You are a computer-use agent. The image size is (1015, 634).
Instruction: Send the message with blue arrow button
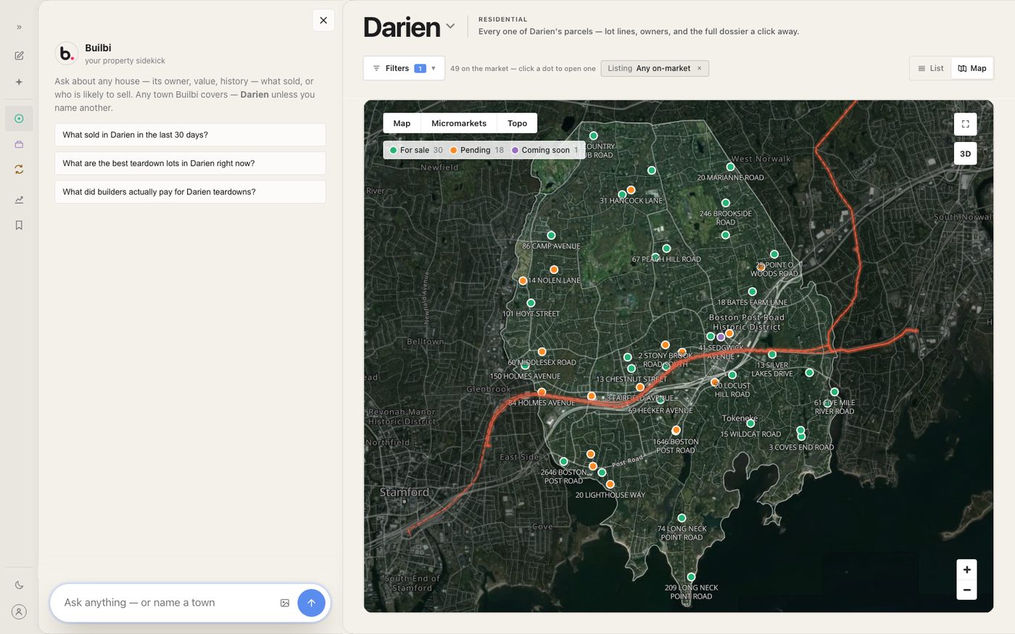[x=311, y=603]
